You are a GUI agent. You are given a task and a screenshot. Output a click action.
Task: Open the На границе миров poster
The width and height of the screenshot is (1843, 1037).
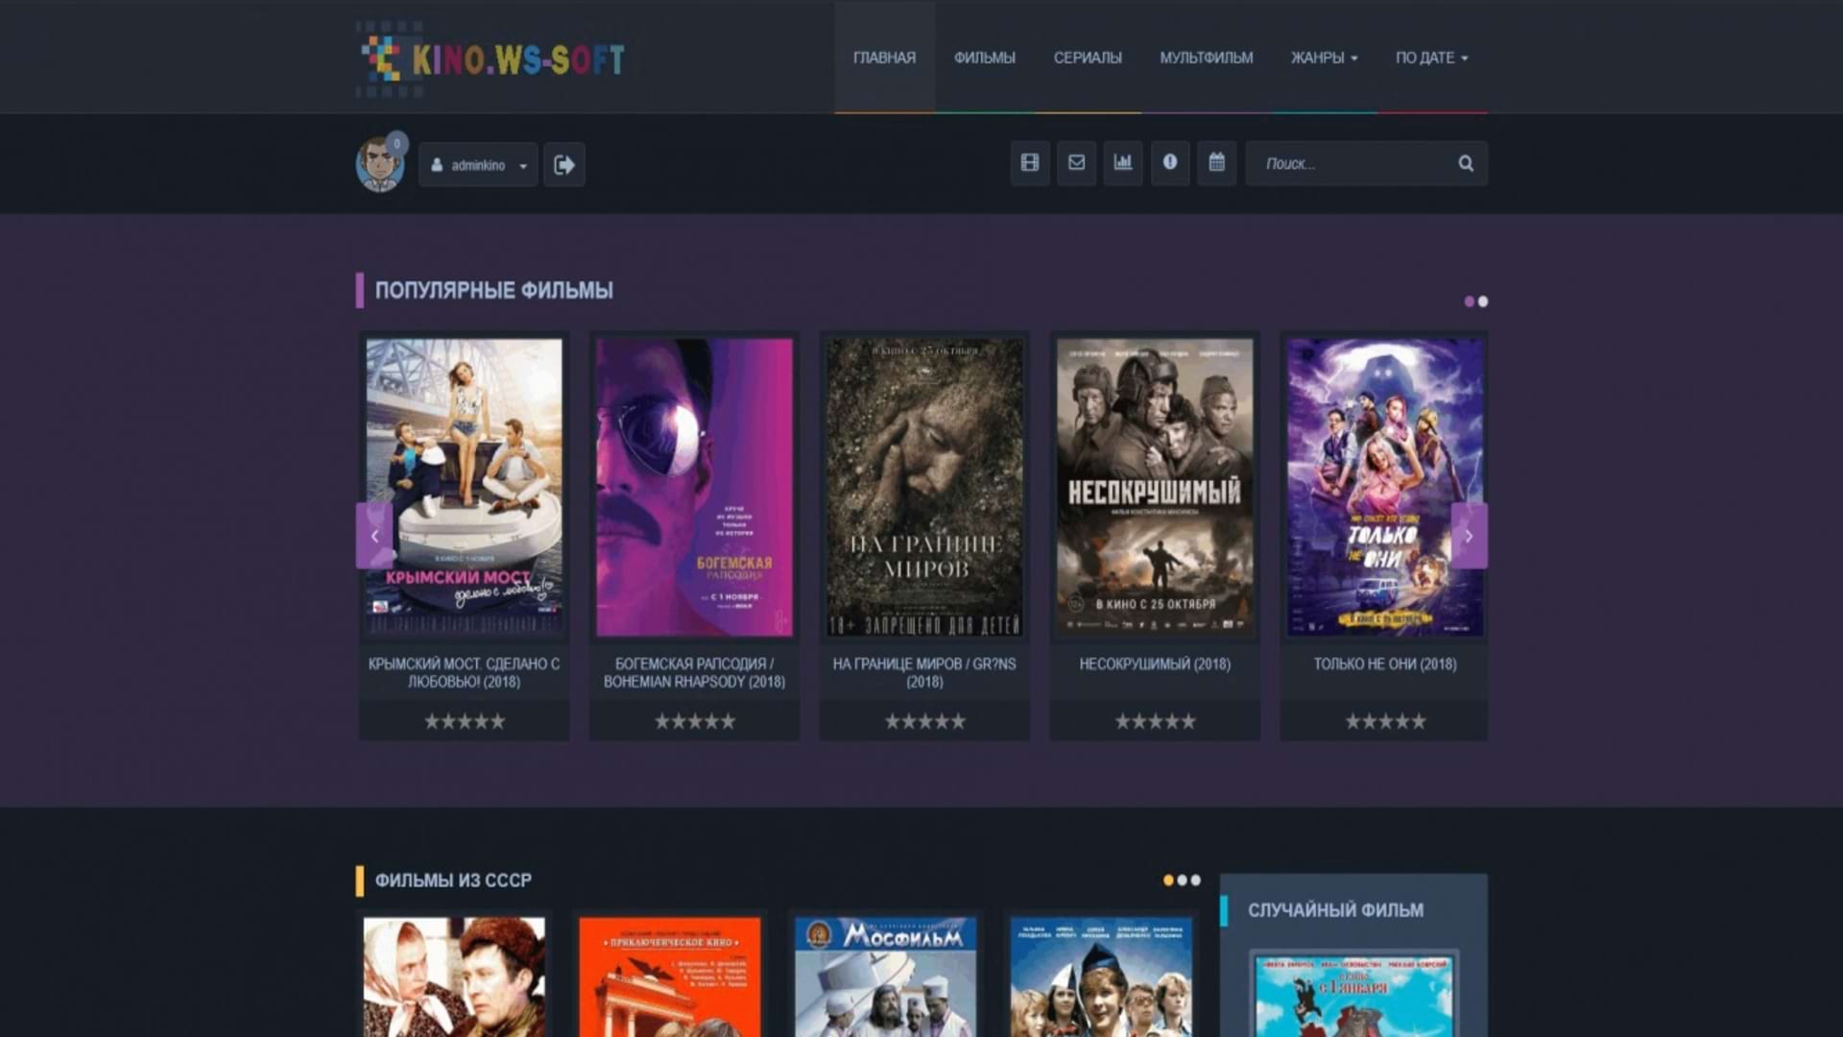924,487
